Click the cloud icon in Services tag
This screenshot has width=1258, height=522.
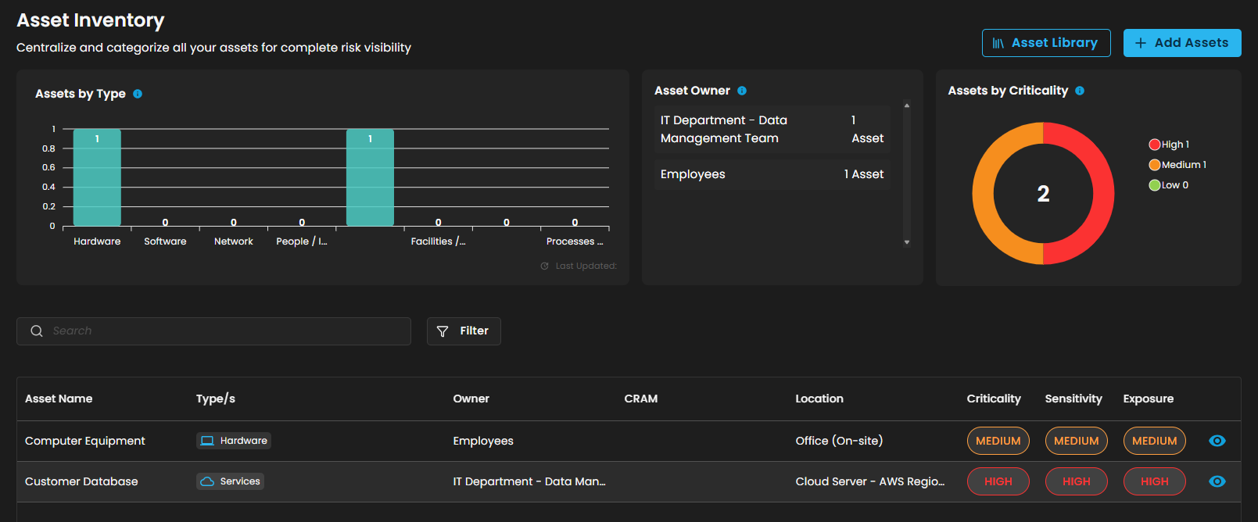pos(207,481)
